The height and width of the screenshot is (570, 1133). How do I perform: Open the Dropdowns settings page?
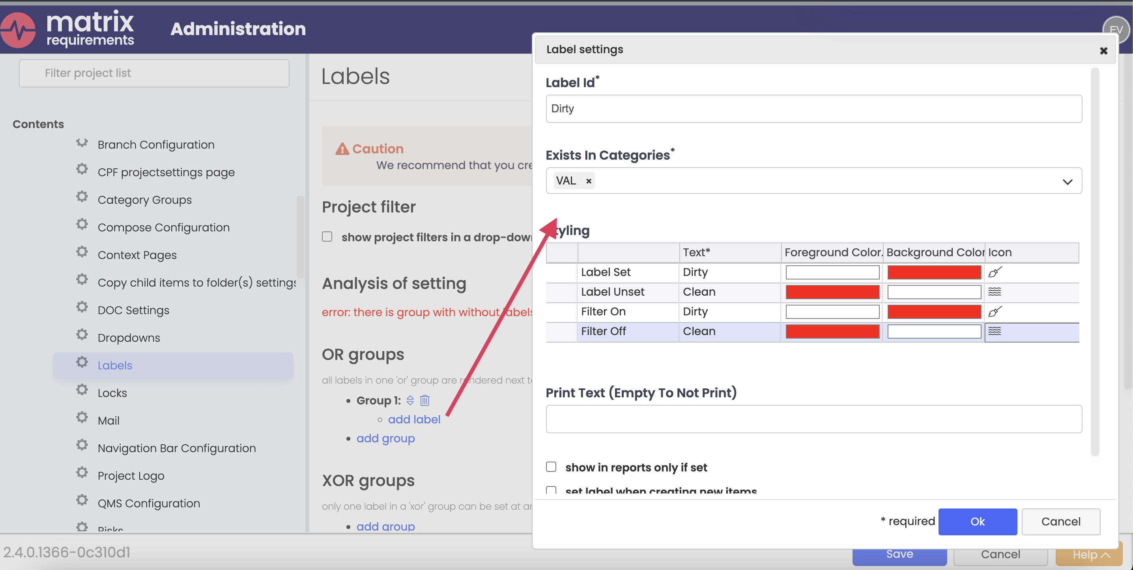(x=129, y=337)
